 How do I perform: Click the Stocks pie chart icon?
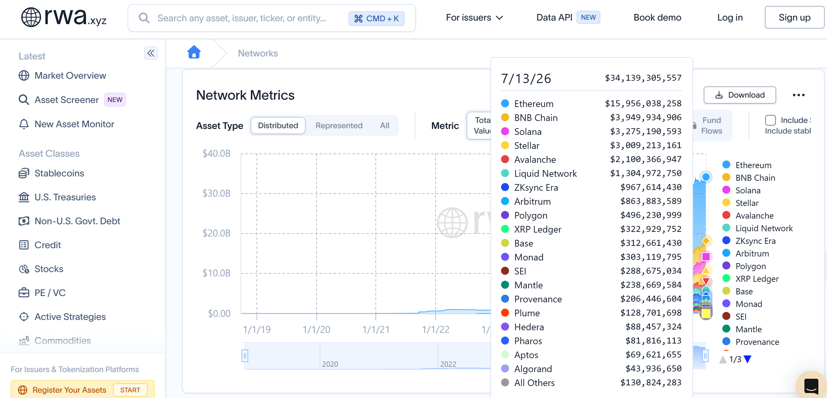[24, 269]
